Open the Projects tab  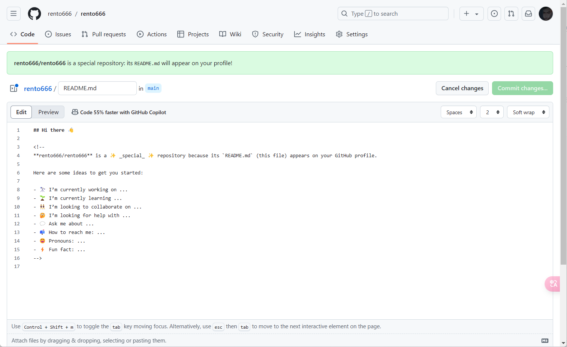point(193,34)
